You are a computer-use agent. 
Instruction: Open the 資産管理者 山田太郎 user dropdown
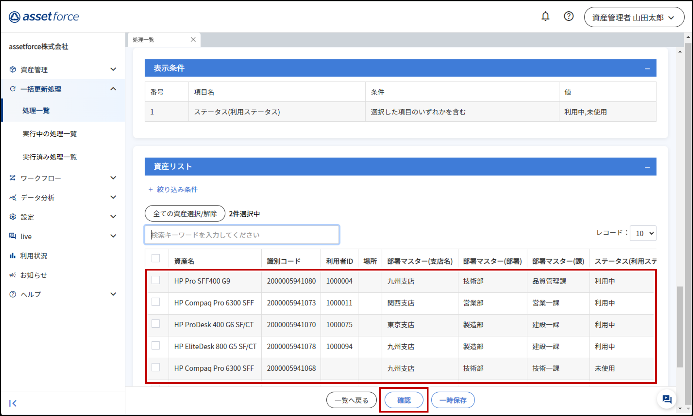[x=634, y=17]
